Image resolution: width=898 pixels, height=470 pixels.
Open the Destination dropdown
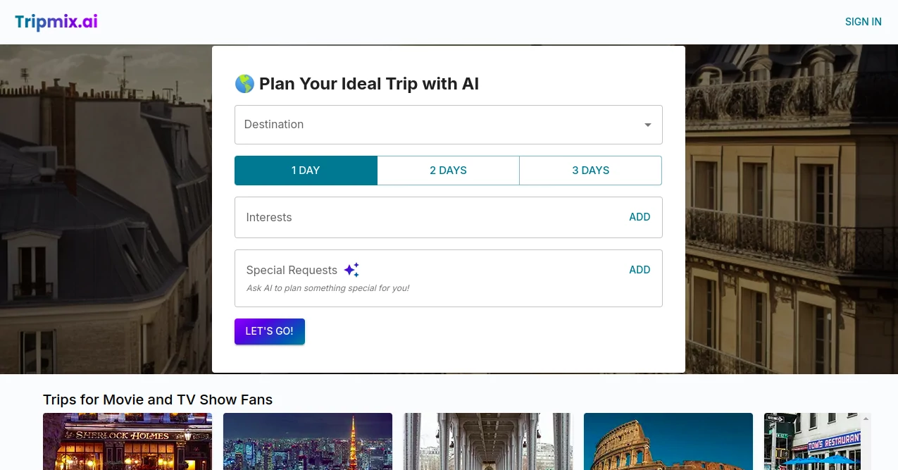[x=448, y=125]
